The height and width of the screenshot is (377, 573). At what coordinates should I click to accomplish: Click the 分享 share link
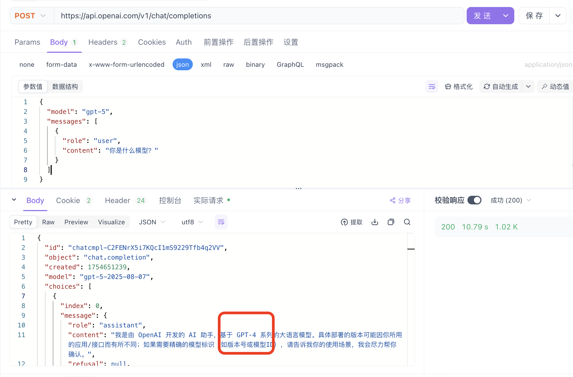400,200
